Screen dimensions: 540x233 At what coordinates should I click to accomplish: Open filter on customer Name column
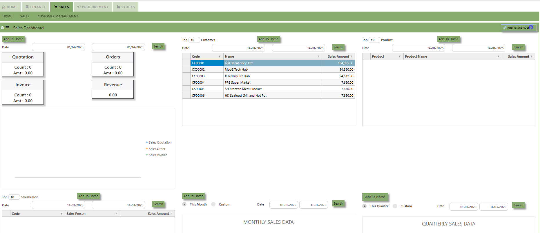tap(318, 56)
